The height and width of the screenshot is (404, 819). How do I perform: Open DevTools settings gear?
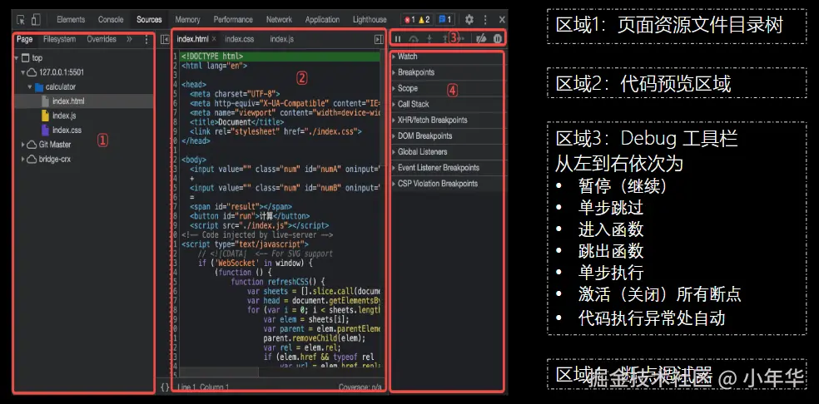tap(469, 20)
